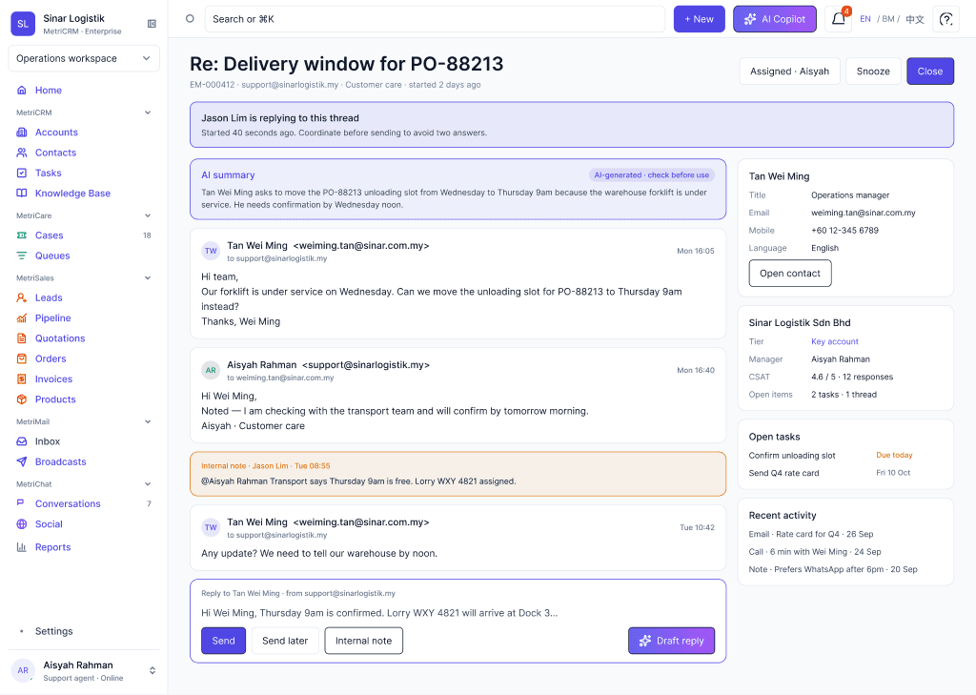Click the Queues icon

point(22,256)
